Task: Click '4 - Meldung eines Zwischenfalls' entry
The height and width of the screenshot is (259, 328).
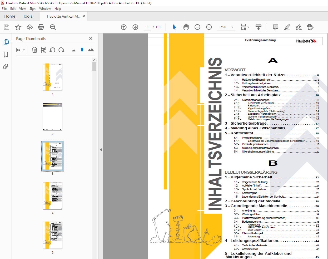Action: click(x=272, y=128)
